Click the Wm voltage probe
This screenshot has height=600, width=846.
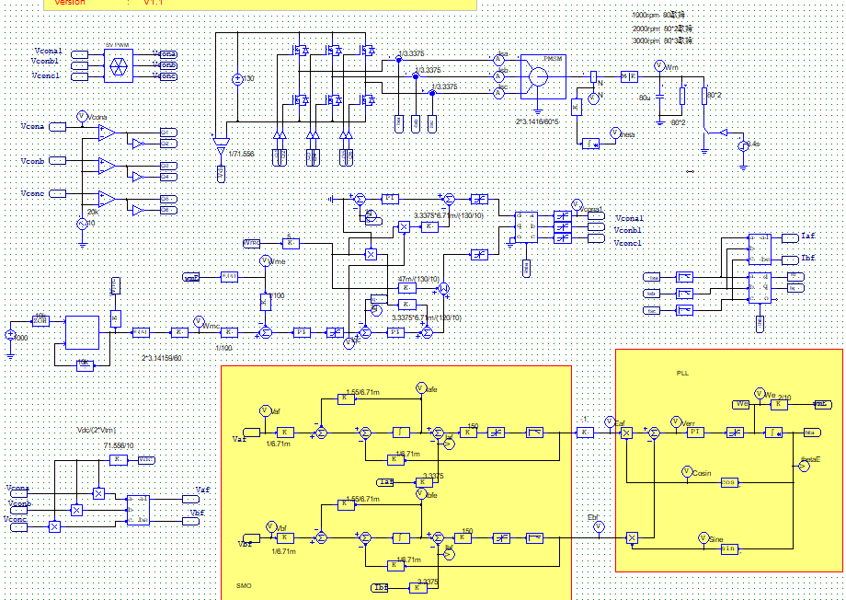[659, 66]
